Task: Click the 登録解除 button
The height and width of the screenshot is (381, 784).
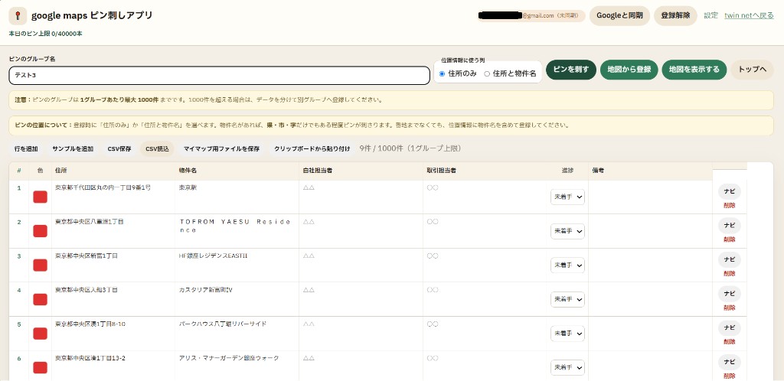Action: [x=675, y=16]
